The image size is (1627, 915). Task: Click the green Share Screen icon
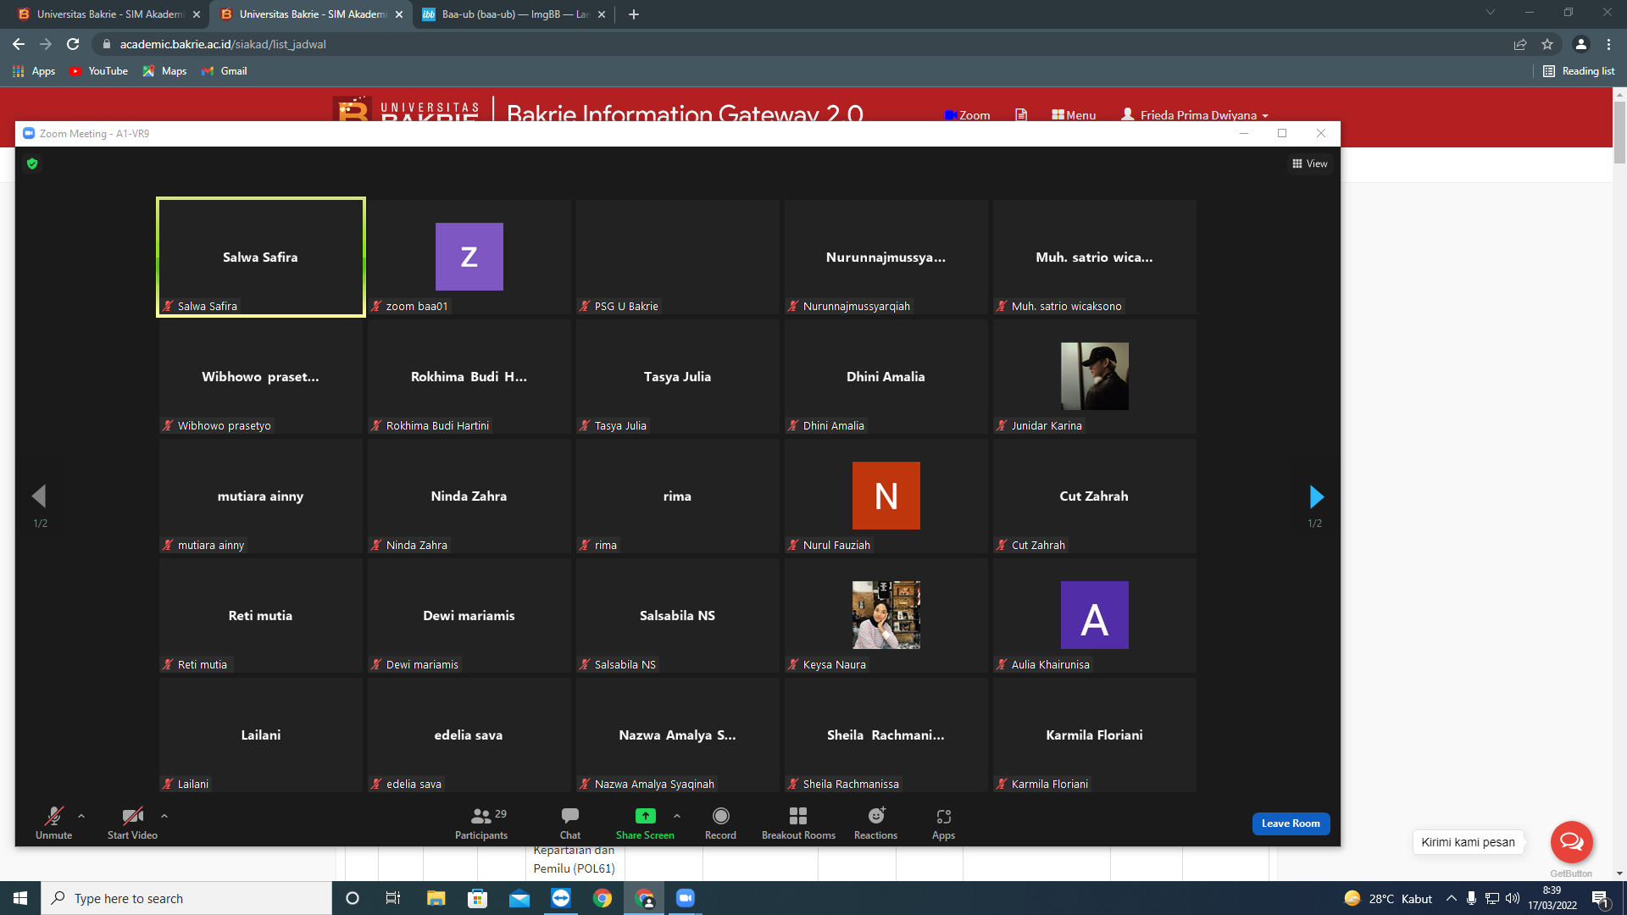pos(646,816)
